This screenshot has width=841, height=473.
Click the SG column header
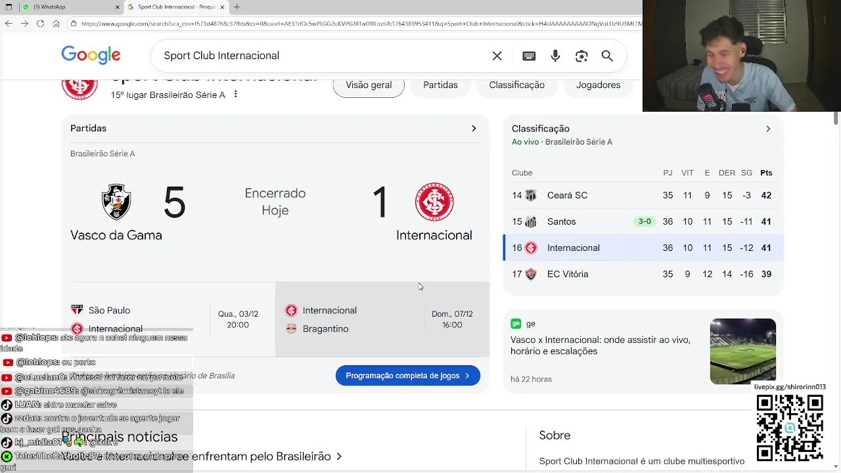[x=746, y=173]
